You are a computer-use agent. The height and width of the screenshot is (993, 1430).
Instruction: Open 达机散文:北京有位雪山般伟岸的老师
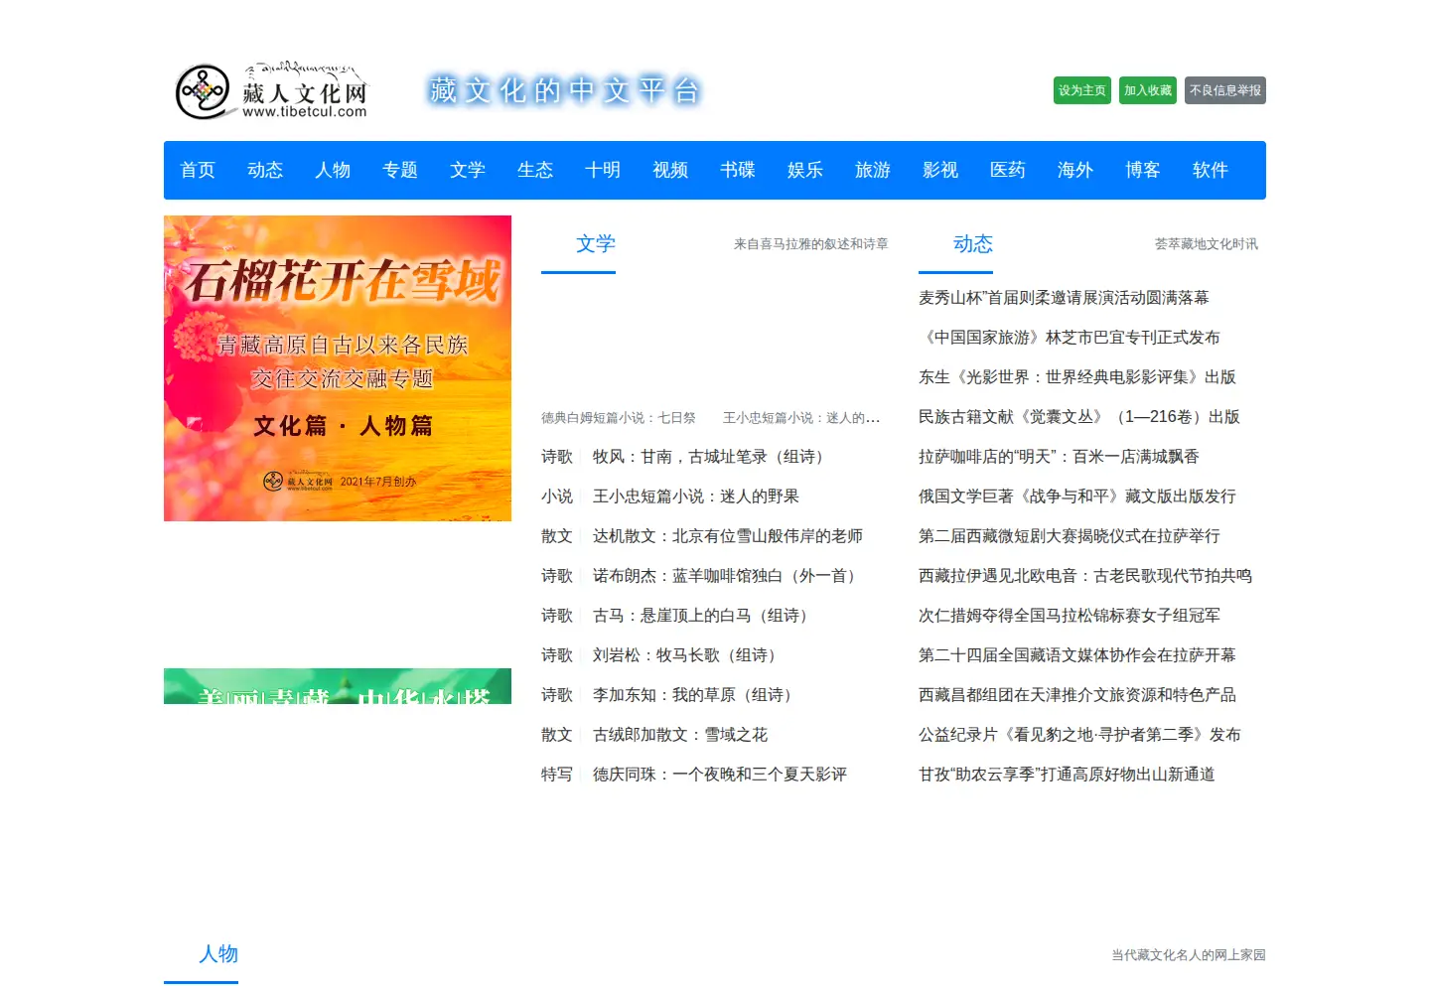tap(728, 536)
